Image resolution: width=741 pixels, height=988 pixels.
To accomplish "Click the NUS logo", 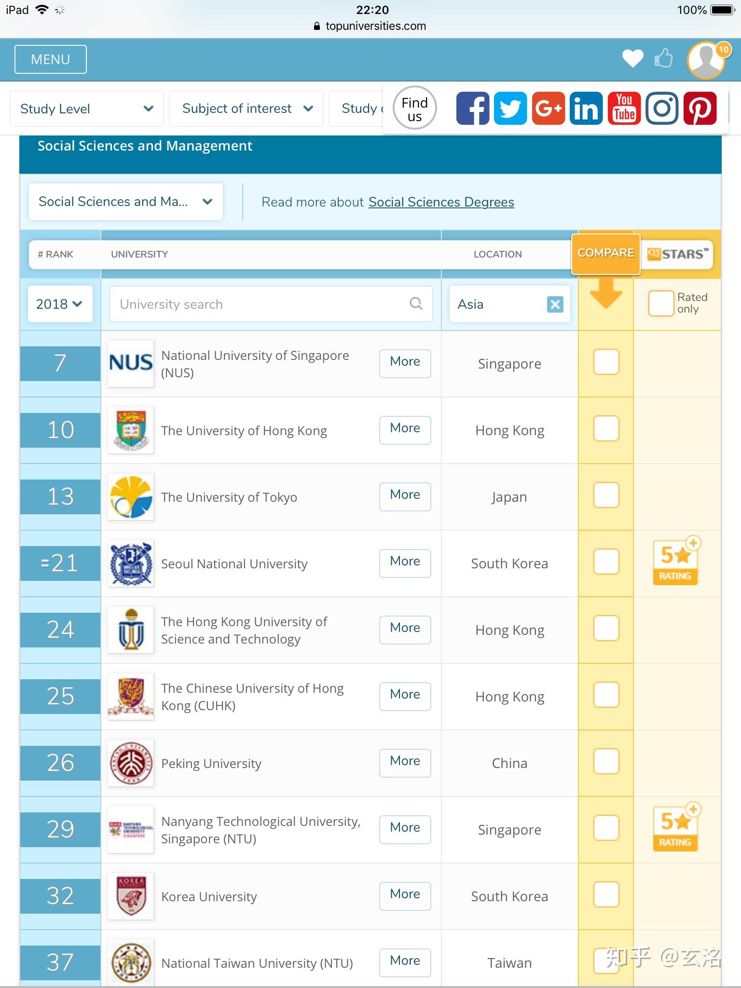I will click(131, 363).
